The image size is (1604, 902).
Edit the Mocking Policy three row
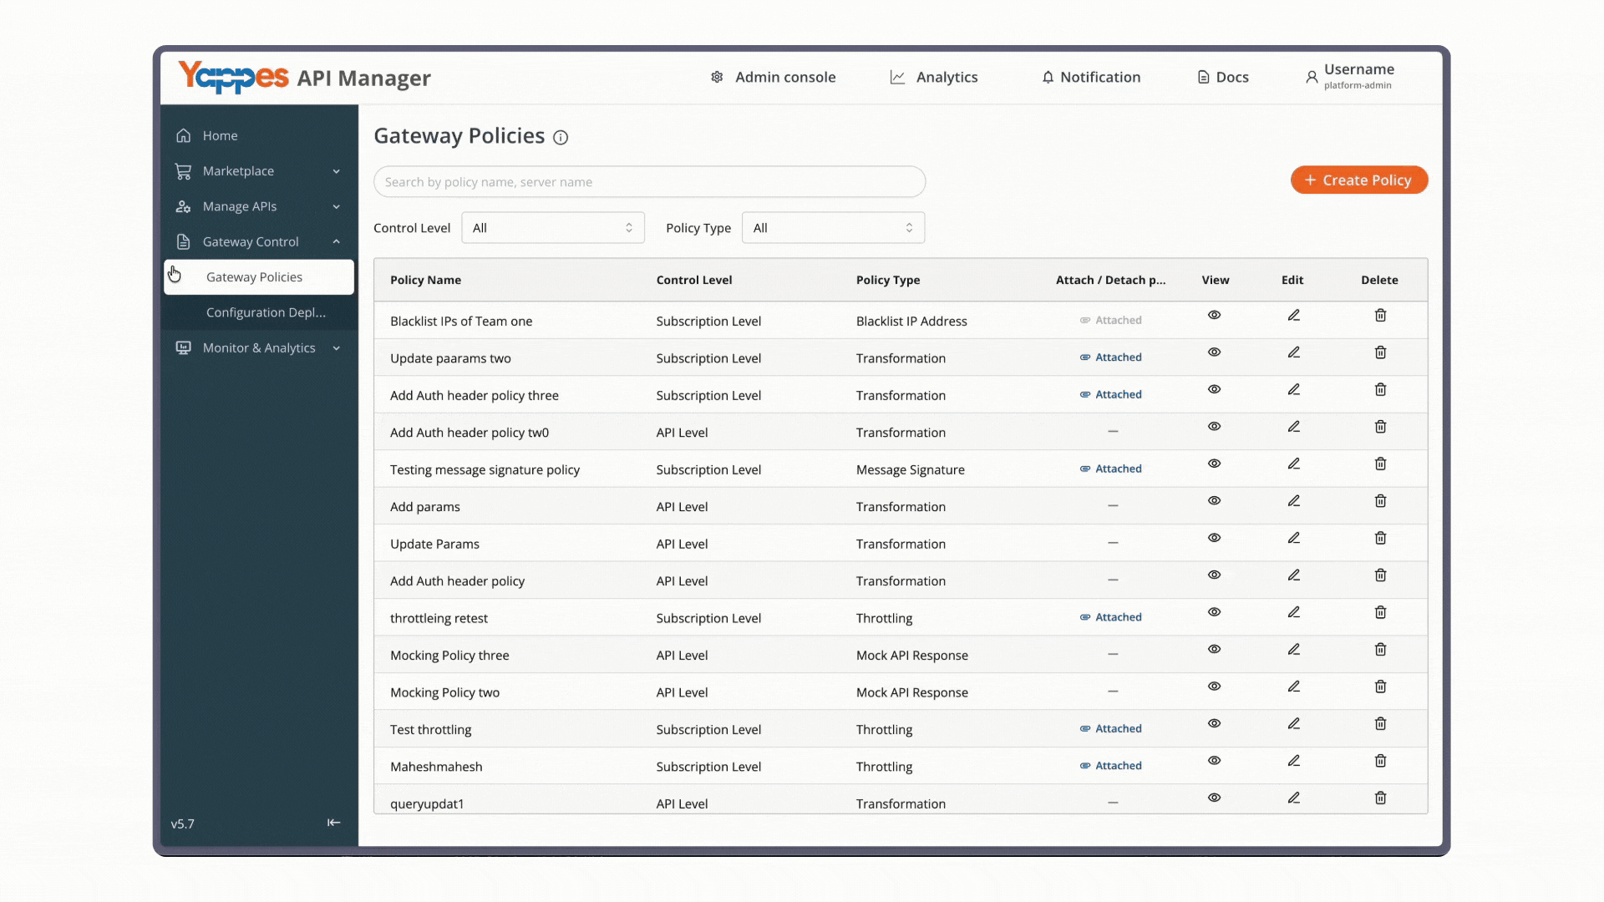tap(1293, 650)
